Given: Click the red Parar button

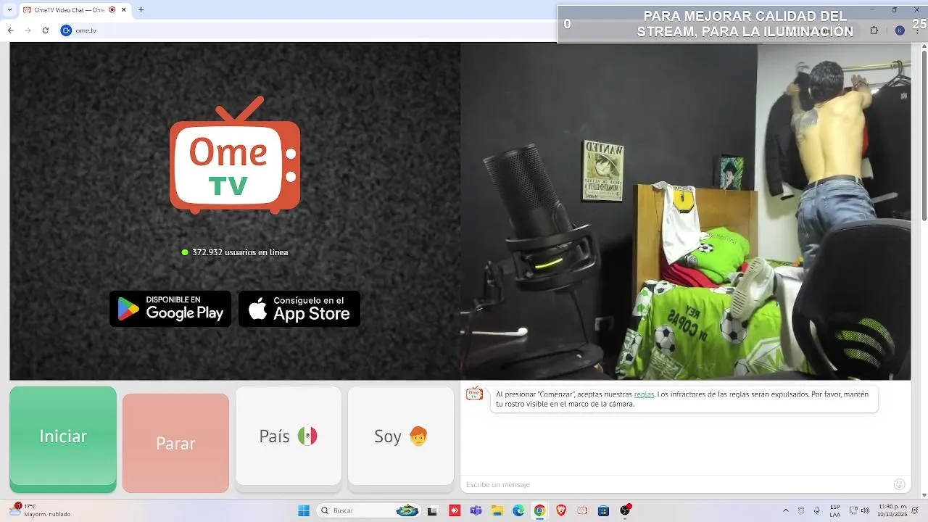Looking at the screenshot, I should (x=175, y=443).
